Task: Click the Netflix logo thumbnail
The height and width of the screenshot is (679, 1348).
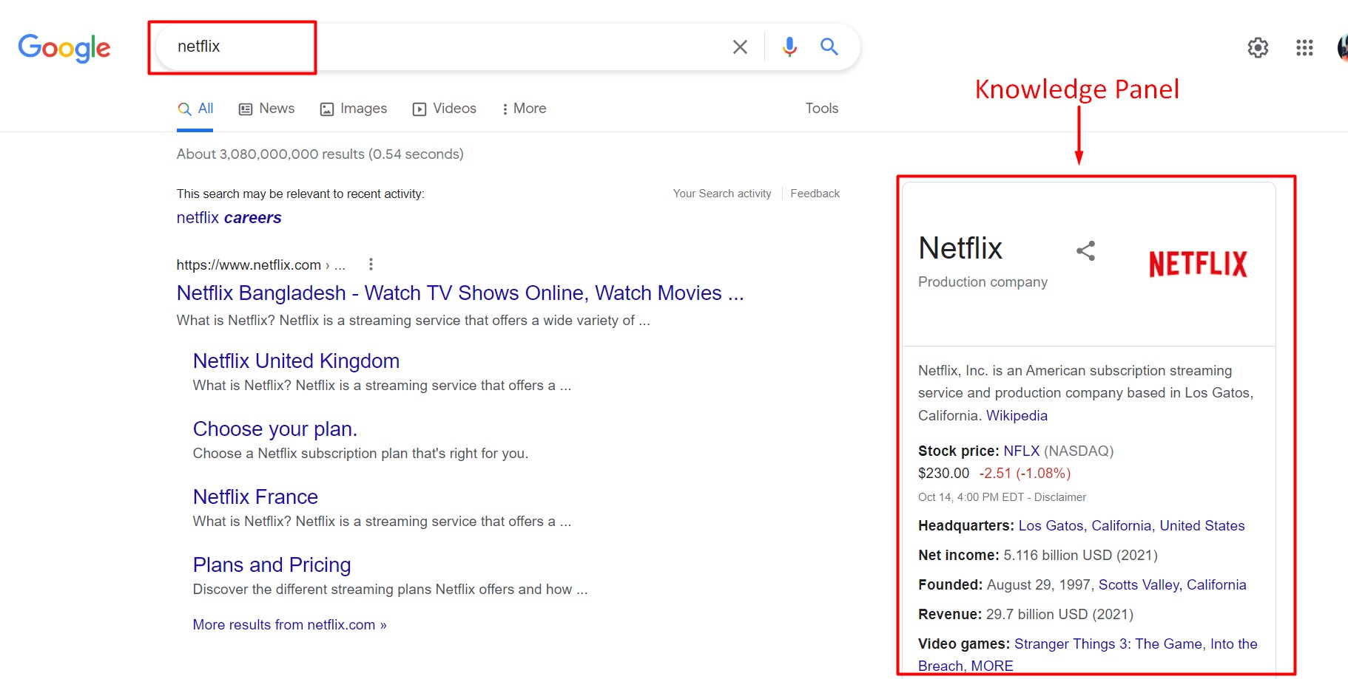Action: click(1198, 264)
